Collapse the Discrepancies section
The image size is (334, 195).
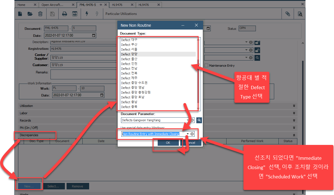[x=294, y=135]
